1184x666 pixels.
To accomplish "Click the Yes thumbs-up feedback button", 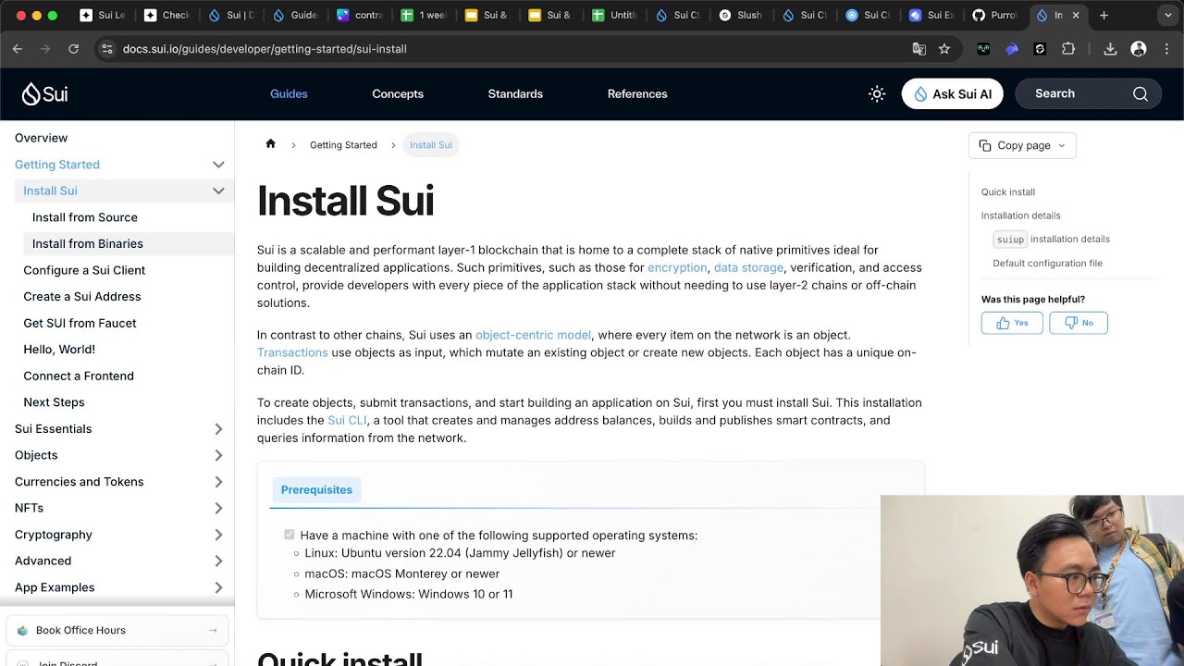I will (x=1012, y=323).
